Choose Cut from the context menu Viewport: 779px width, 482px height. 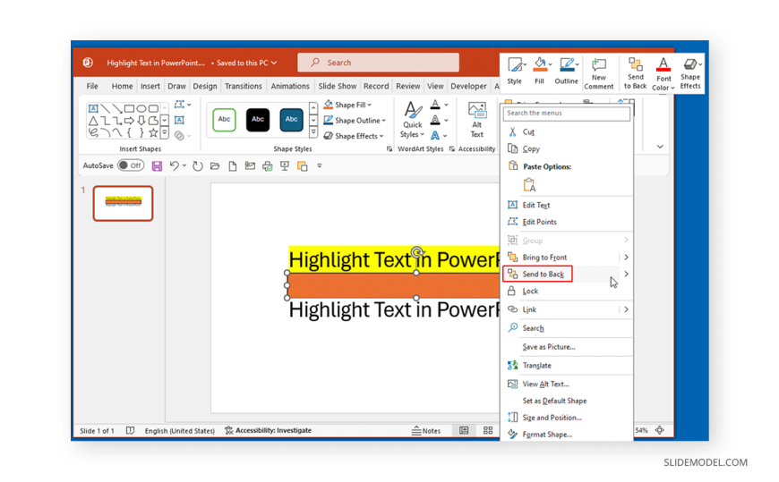(568, 132)
